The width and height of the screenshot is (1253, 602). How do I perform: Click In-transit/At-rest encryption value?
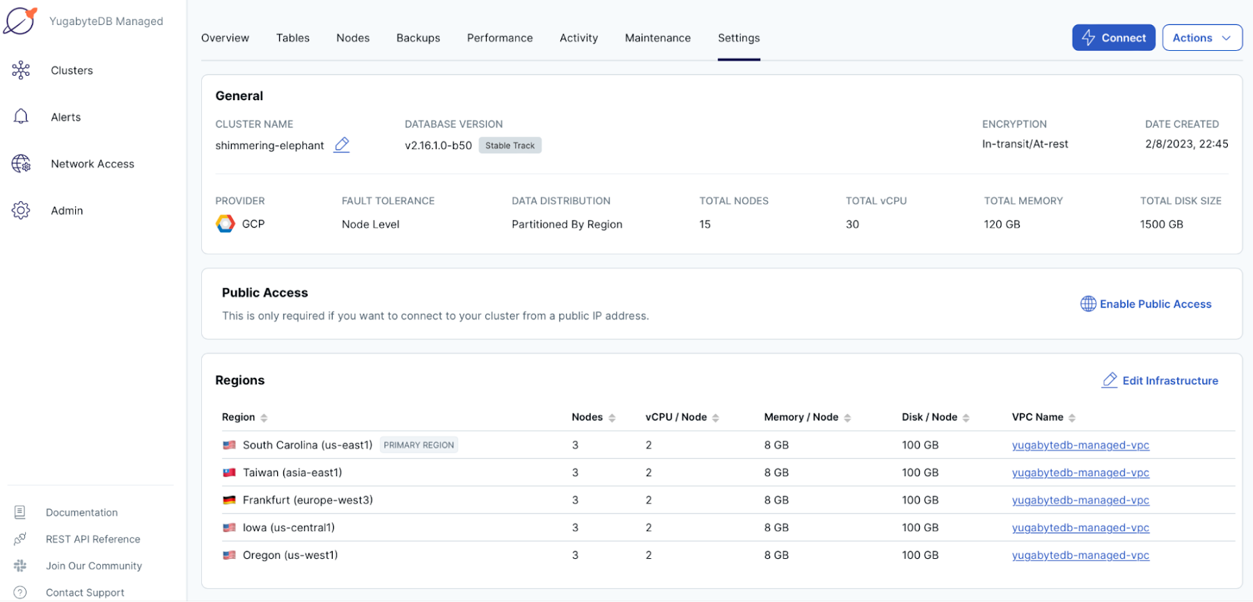tap(1025, 144)
